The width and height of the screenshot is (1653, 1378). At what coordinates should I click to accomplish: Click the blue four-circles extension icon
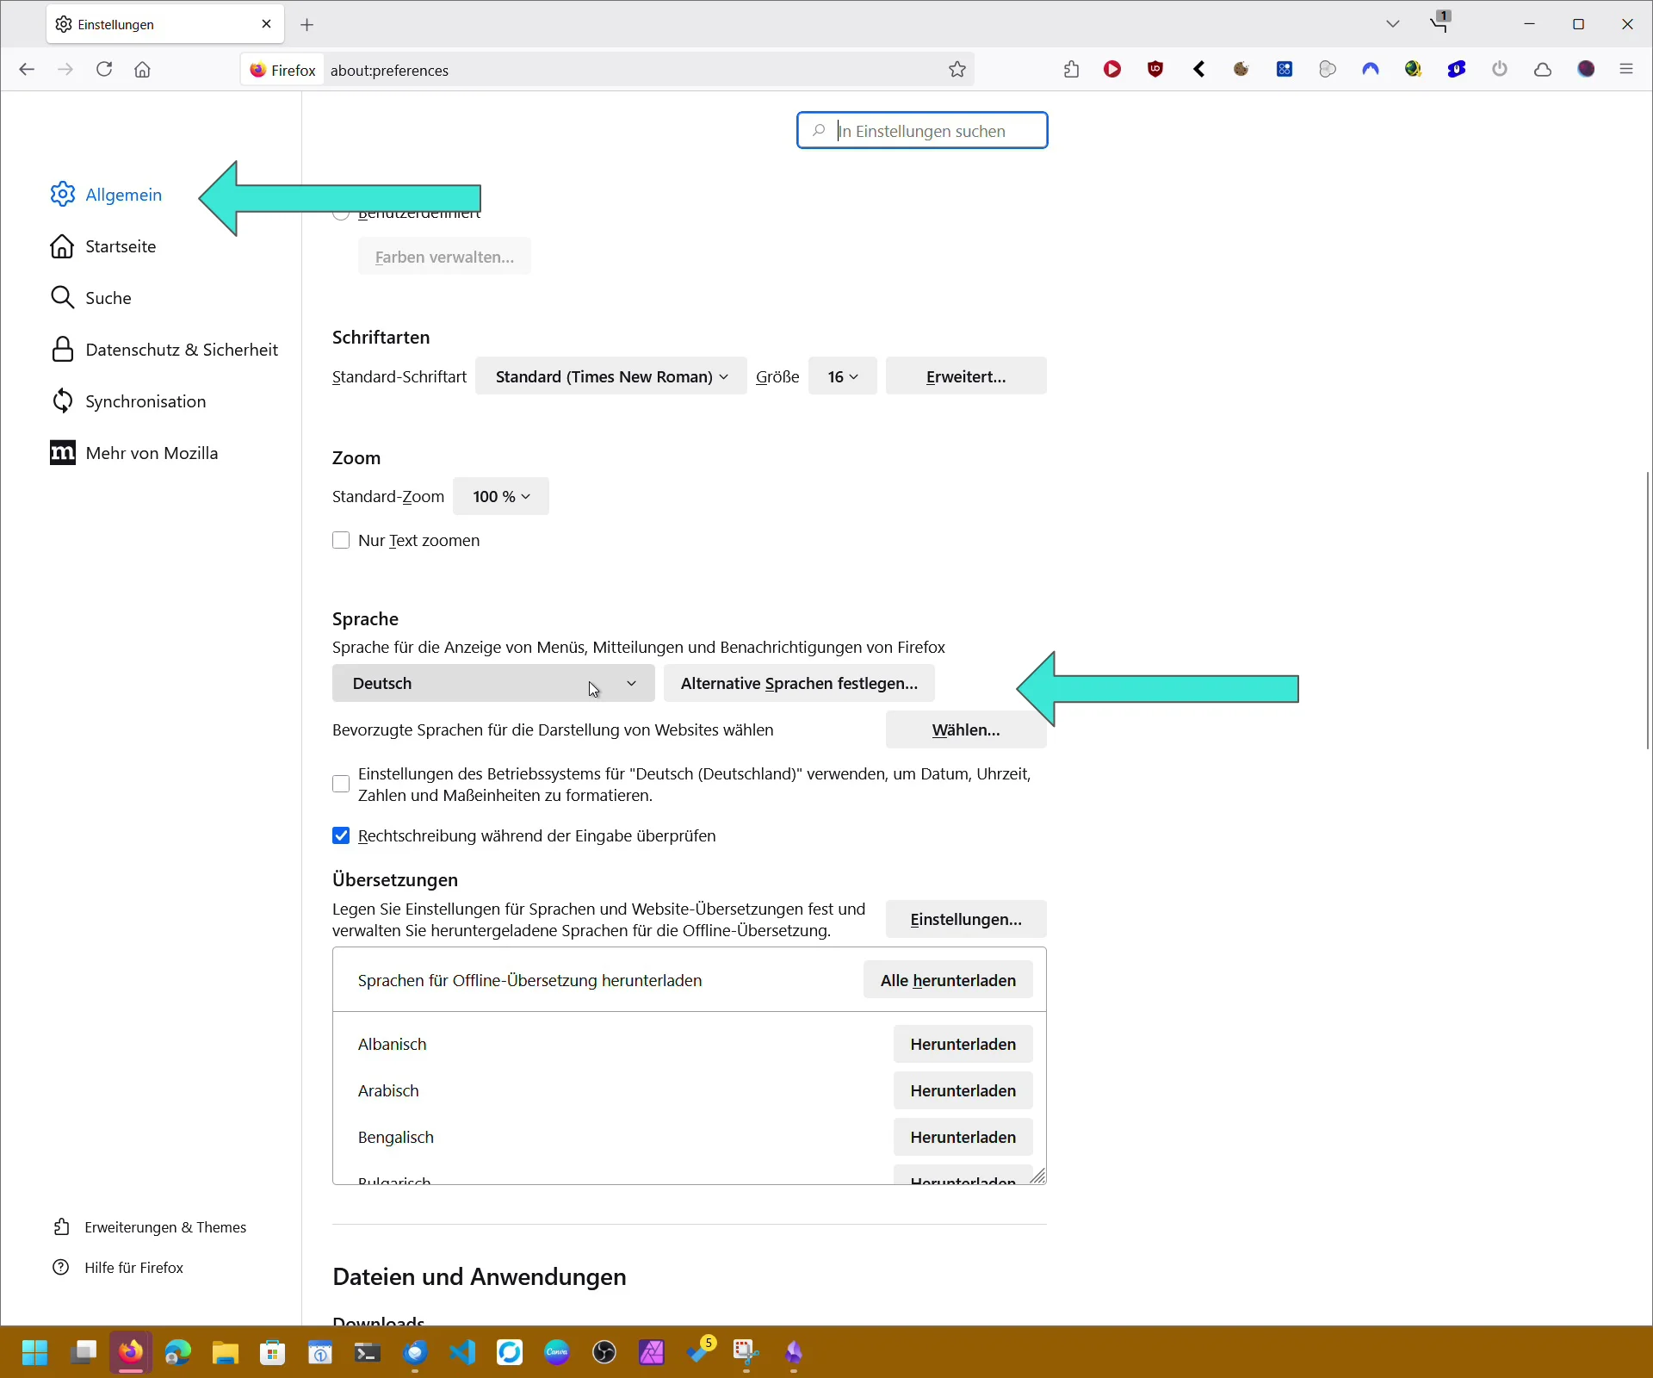(x=1285, y=70)
